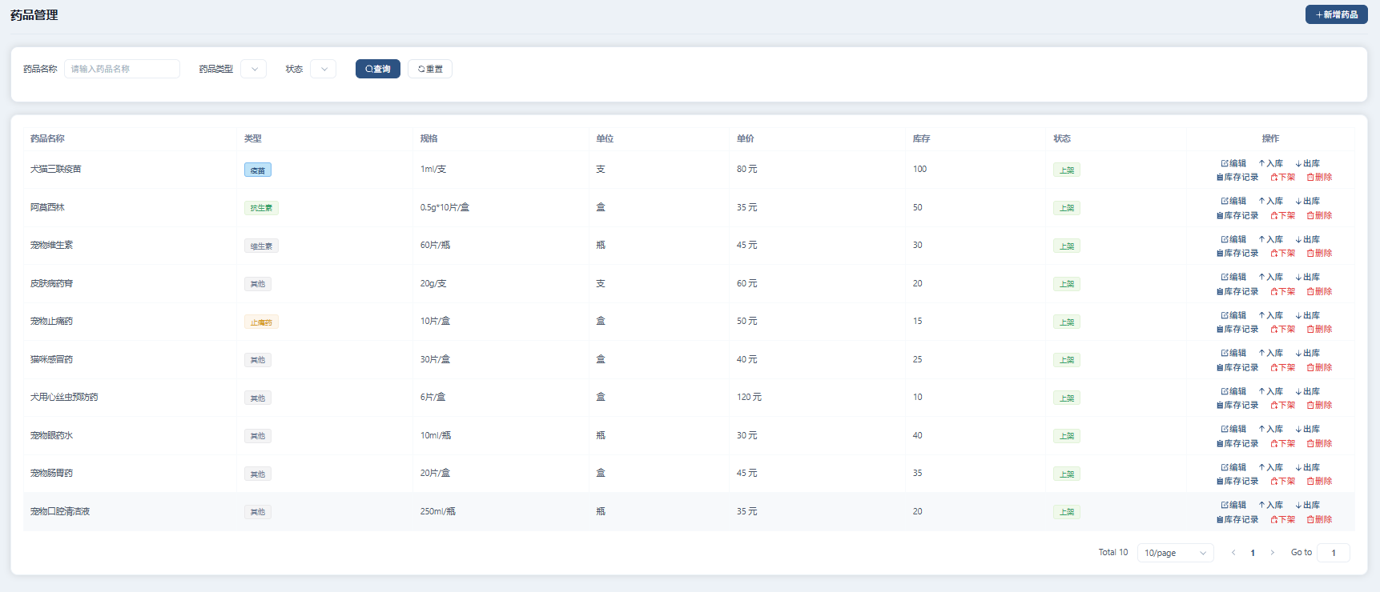The image size is (1380, 592).
Task: Click the 查询 search button
Action: [x=378, y=69]
